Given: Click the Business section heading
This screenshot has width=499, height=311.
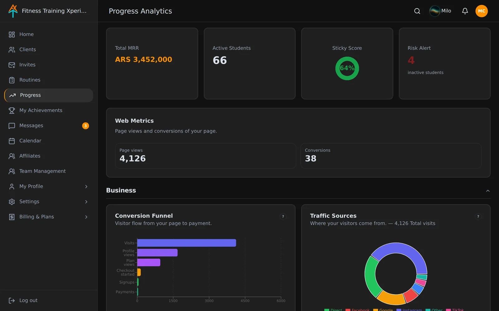Looking at the screenshot, I should [121, 190].
